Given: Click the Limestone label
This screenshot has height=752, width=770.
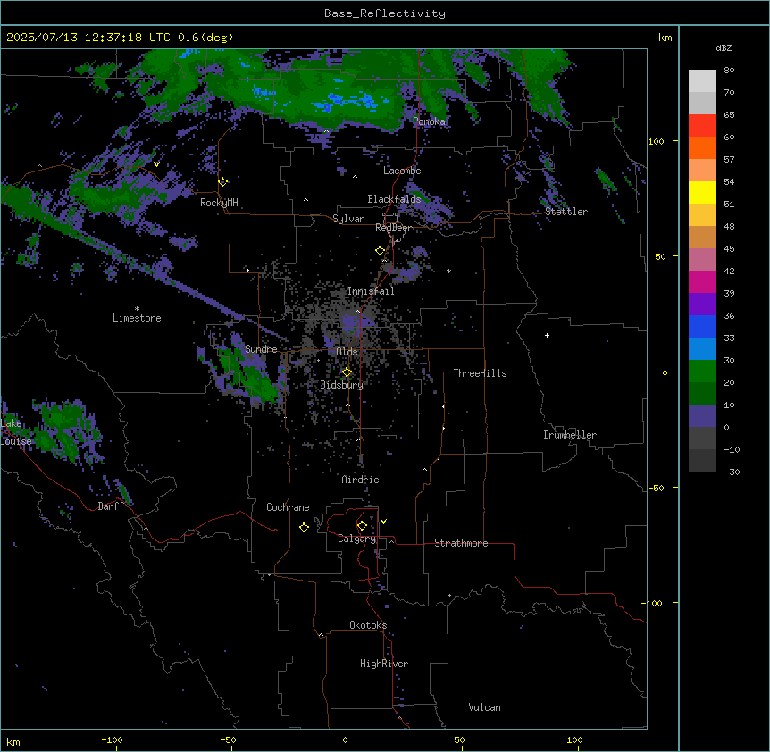Looking at the screenshot, I should click(137, 318).
